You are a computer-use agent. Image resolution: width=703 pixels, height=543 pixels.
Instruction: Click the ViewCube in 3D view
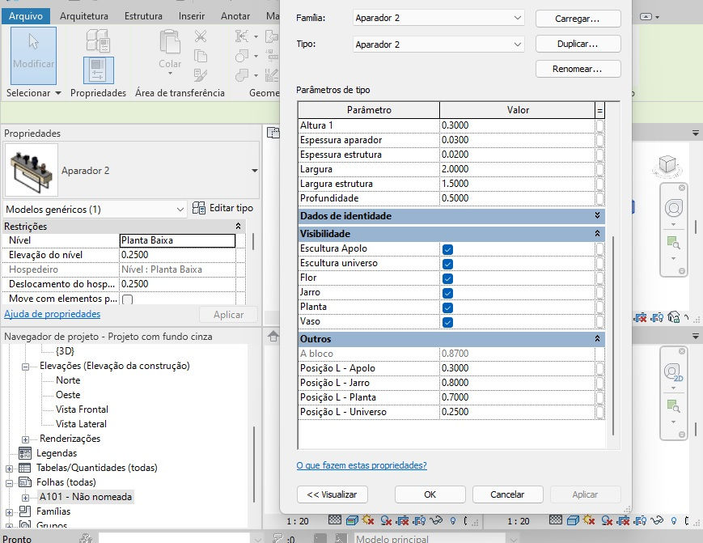pyautogui.click(x=667, y=164)
